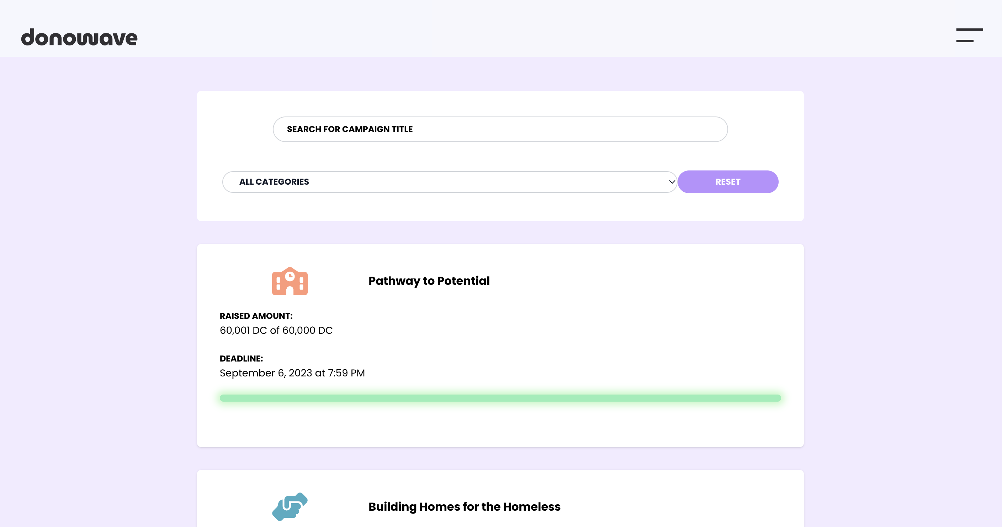1002x527 pixels.
Task: Focus the campaign title search field
Action: click(500, 129)
